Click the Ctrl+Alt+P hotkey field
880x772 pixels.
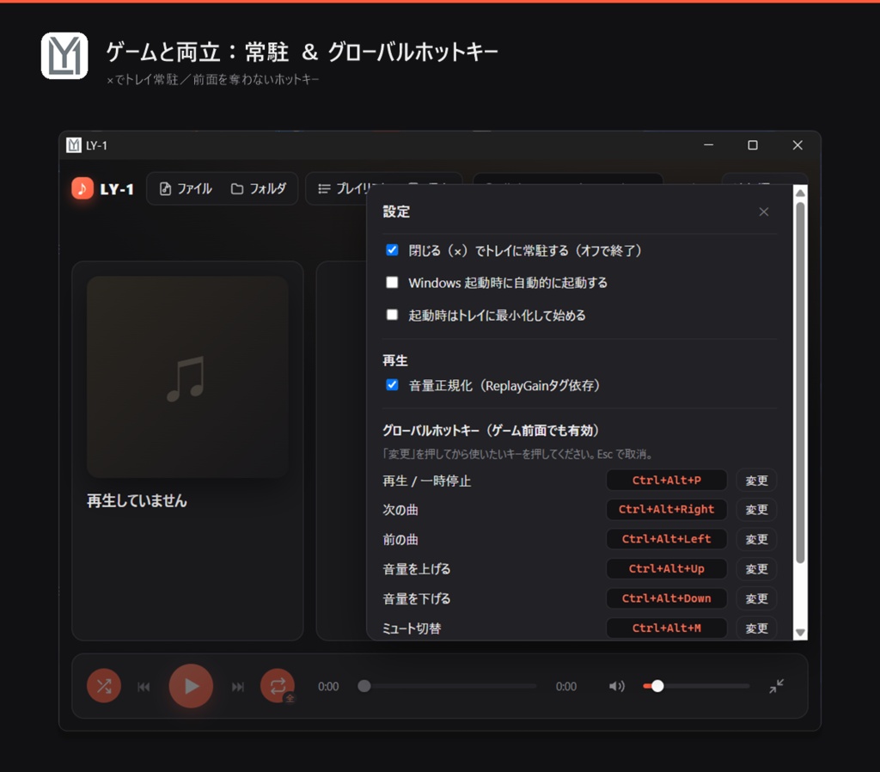667,481
